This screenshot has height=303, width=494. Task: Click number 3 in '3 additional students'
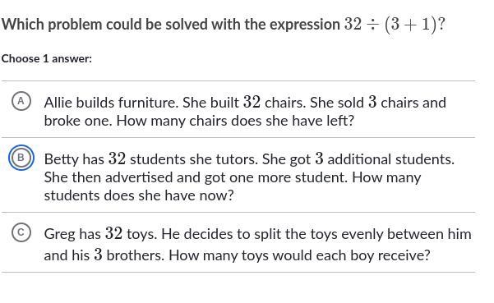click(319, 158)
